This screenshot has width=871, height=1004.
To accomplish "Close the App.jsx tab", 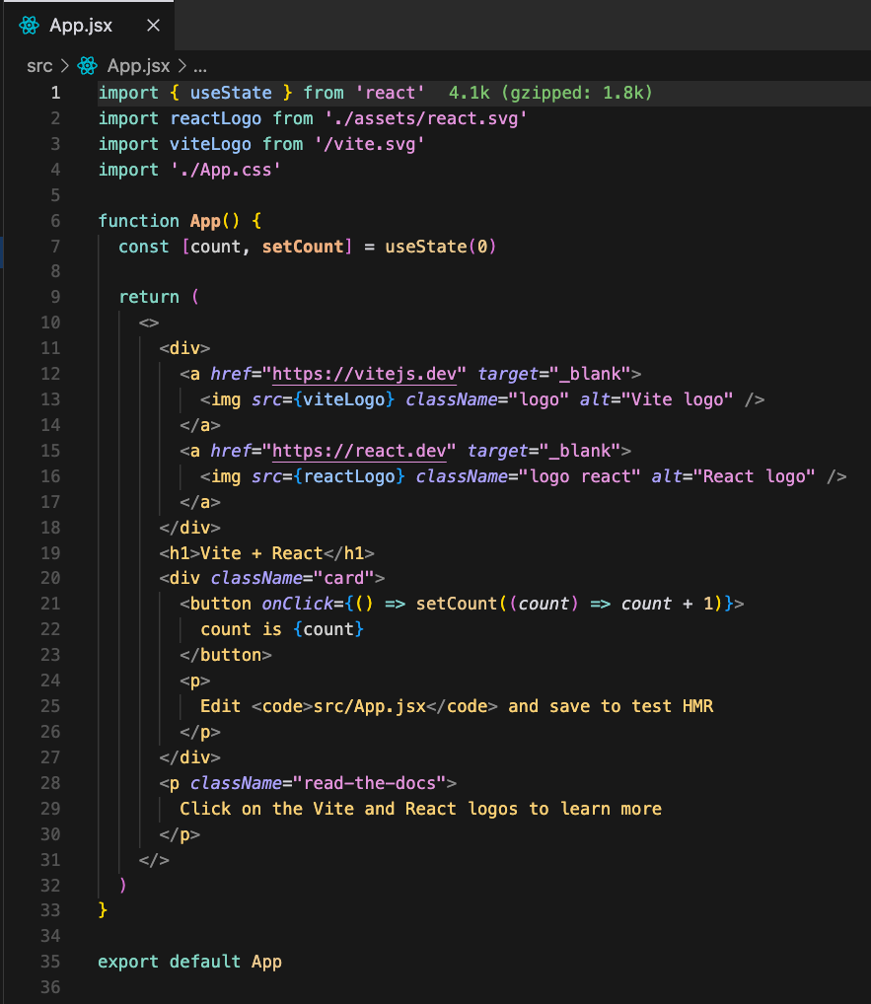I will pos(153,26).
